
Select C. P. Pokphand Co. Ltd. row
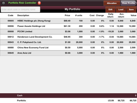click(68, 42)
